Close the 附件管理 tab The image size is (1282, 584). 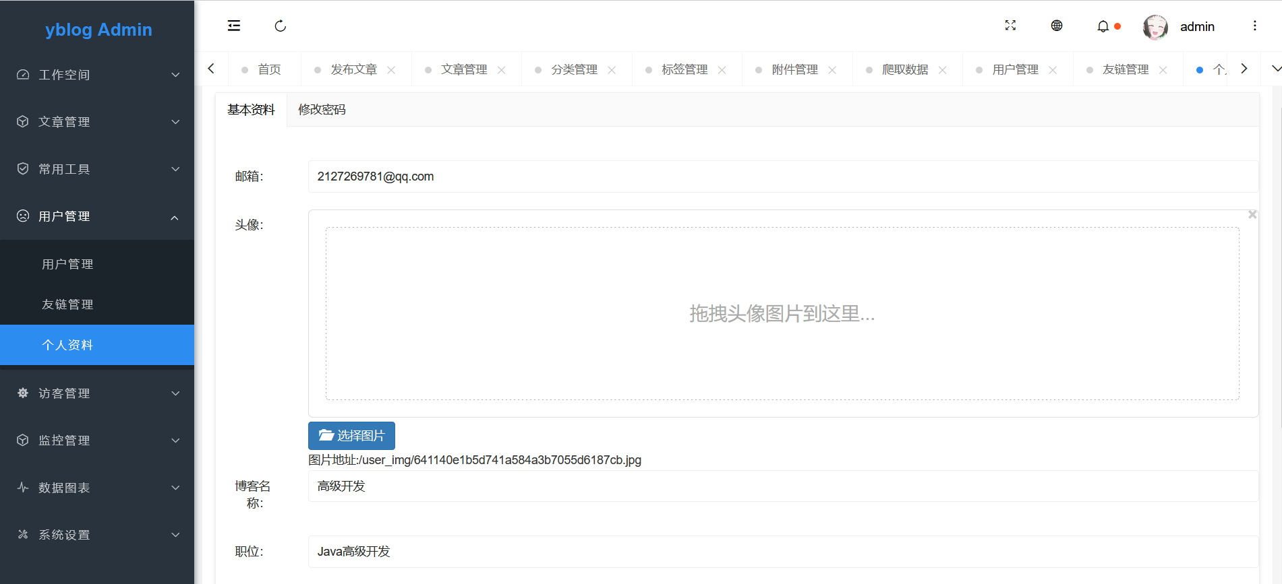tap(832, 70)
